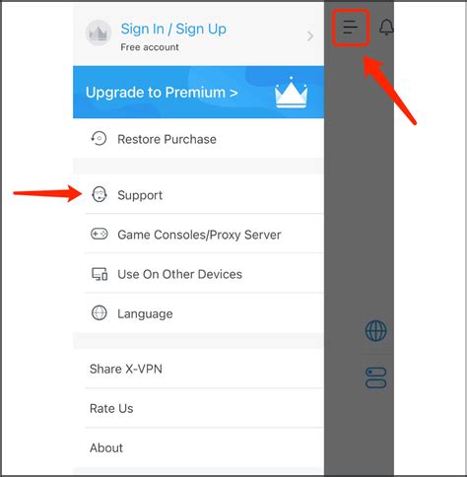The width and height of the screenshot is (467, 477).
Task: Tap the game controller icon
Action: [x=100, y=234]
